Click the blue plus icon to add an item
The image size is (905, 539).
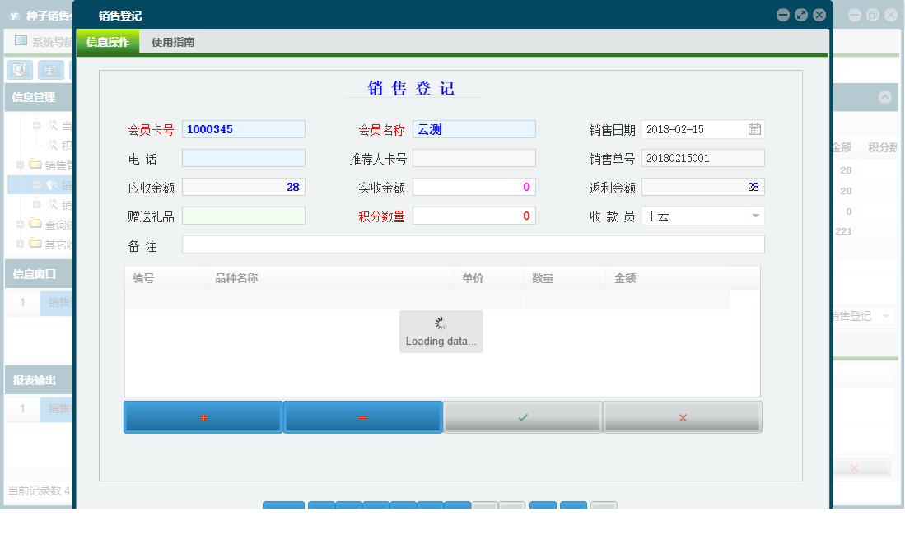click(x=202, y=416)
